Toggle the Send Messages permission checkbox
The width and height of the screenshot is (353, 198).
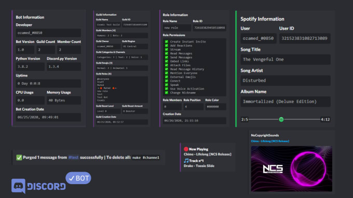click(166, 57)
